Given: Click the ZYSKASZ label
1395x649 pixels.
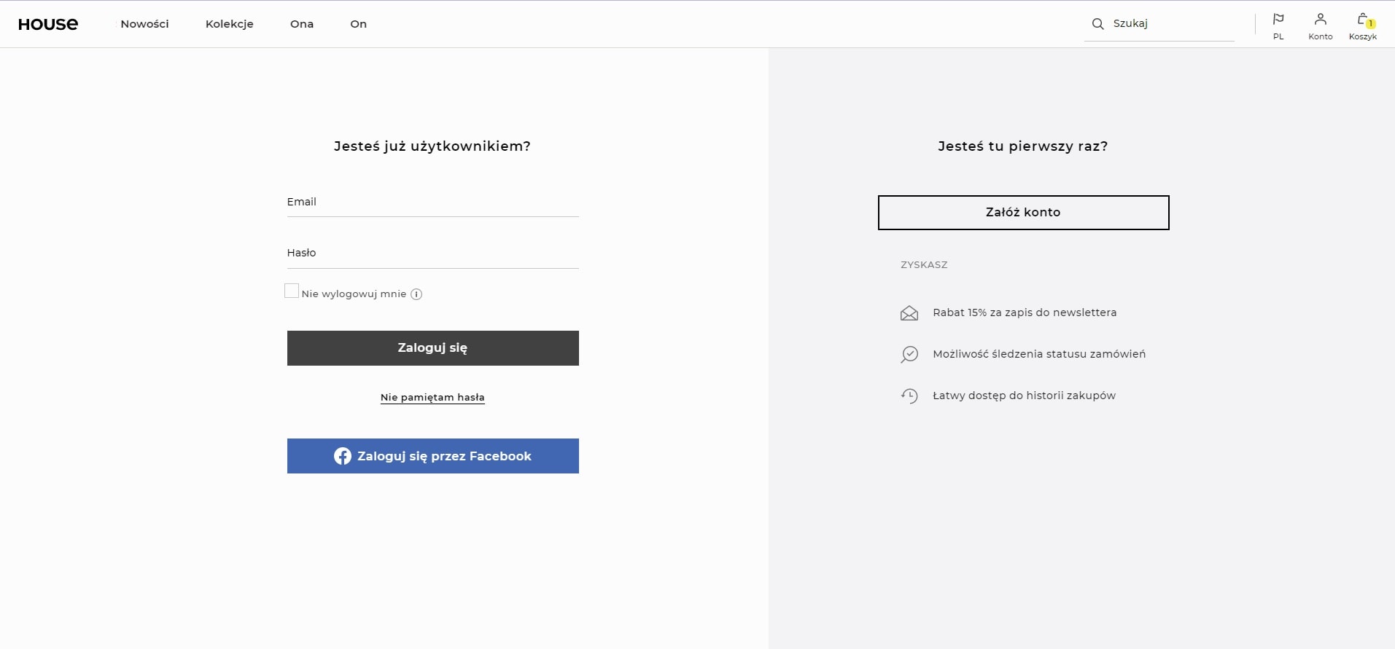Looking at the screenshot, I should click(x=924, y=265).
